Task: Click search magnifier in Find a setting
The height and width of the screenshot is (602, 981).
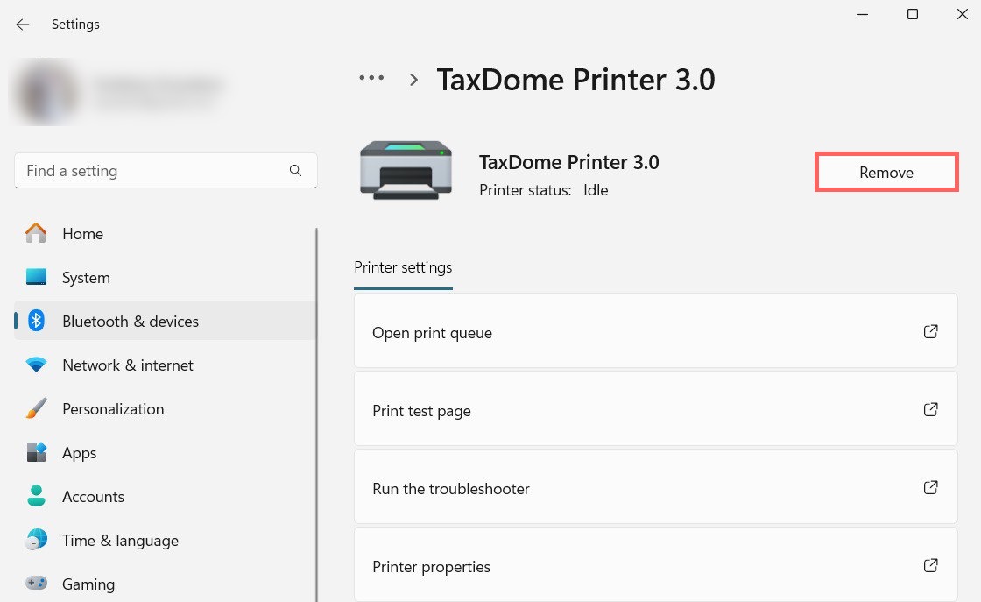Action: pos(295,171)
